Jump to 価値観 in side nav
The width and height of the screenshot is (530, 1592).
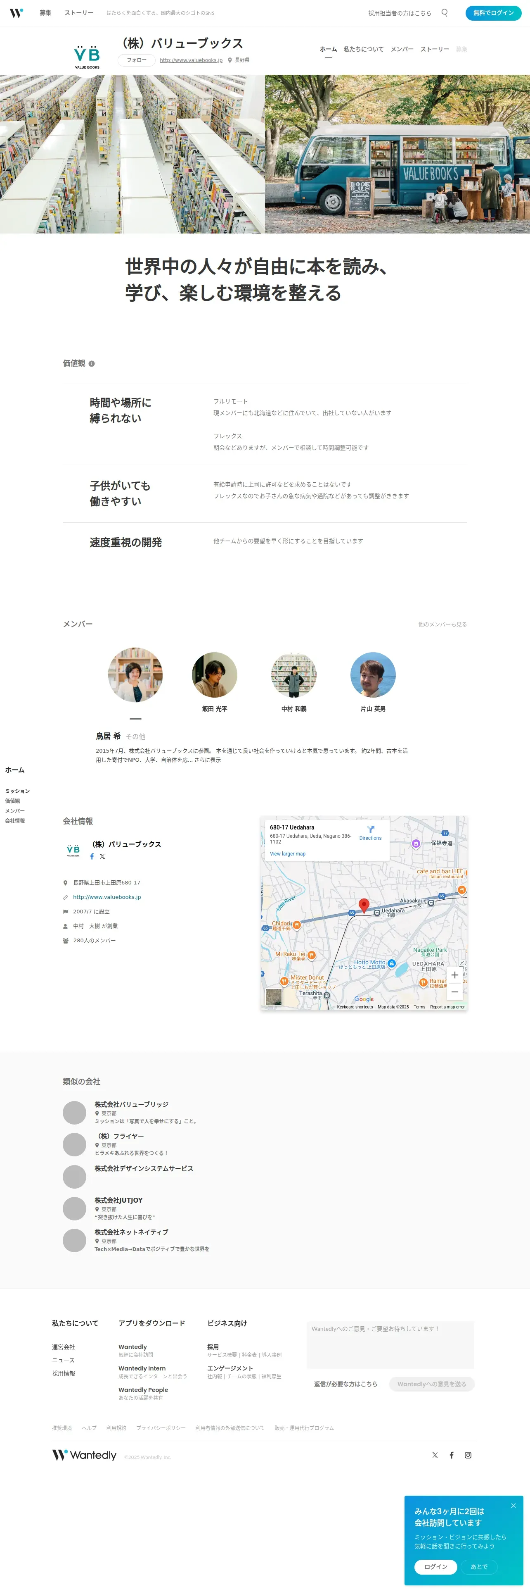[12, 801]
